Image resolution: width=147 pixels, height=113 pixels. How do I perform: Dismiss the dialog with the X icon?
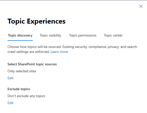141,6
